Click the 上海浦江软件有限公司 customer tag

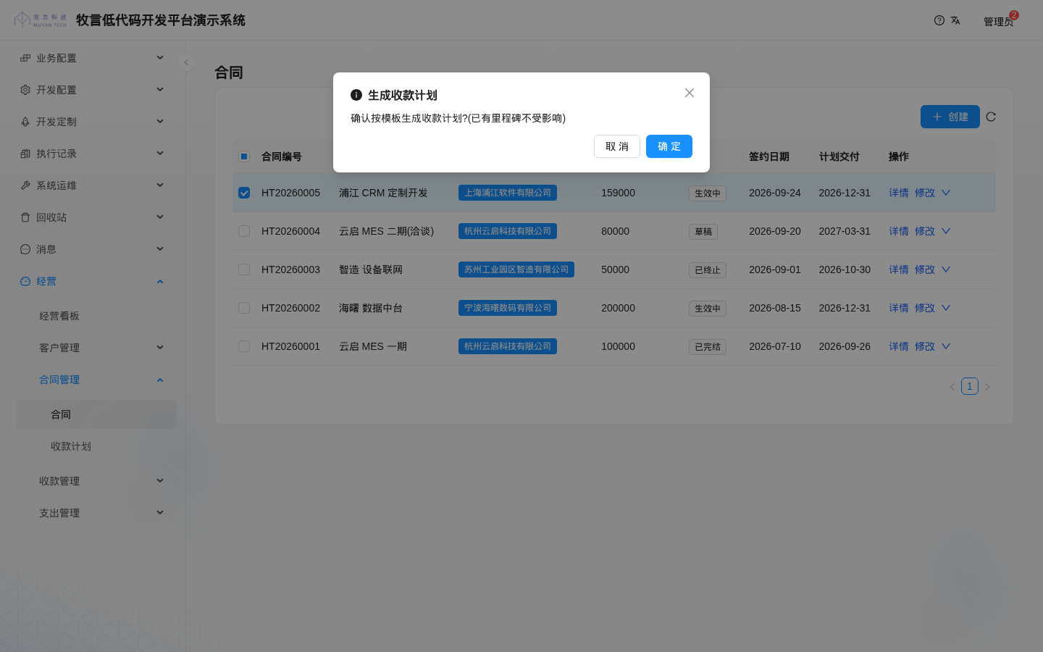[508, 193]
